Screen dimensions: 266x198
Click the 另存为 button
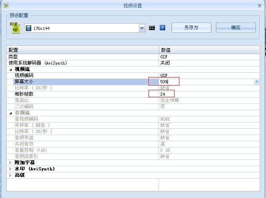point(191,28)
